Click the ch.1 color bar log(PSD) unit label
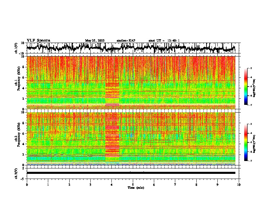269x207 pixels. tap(254, 88)
